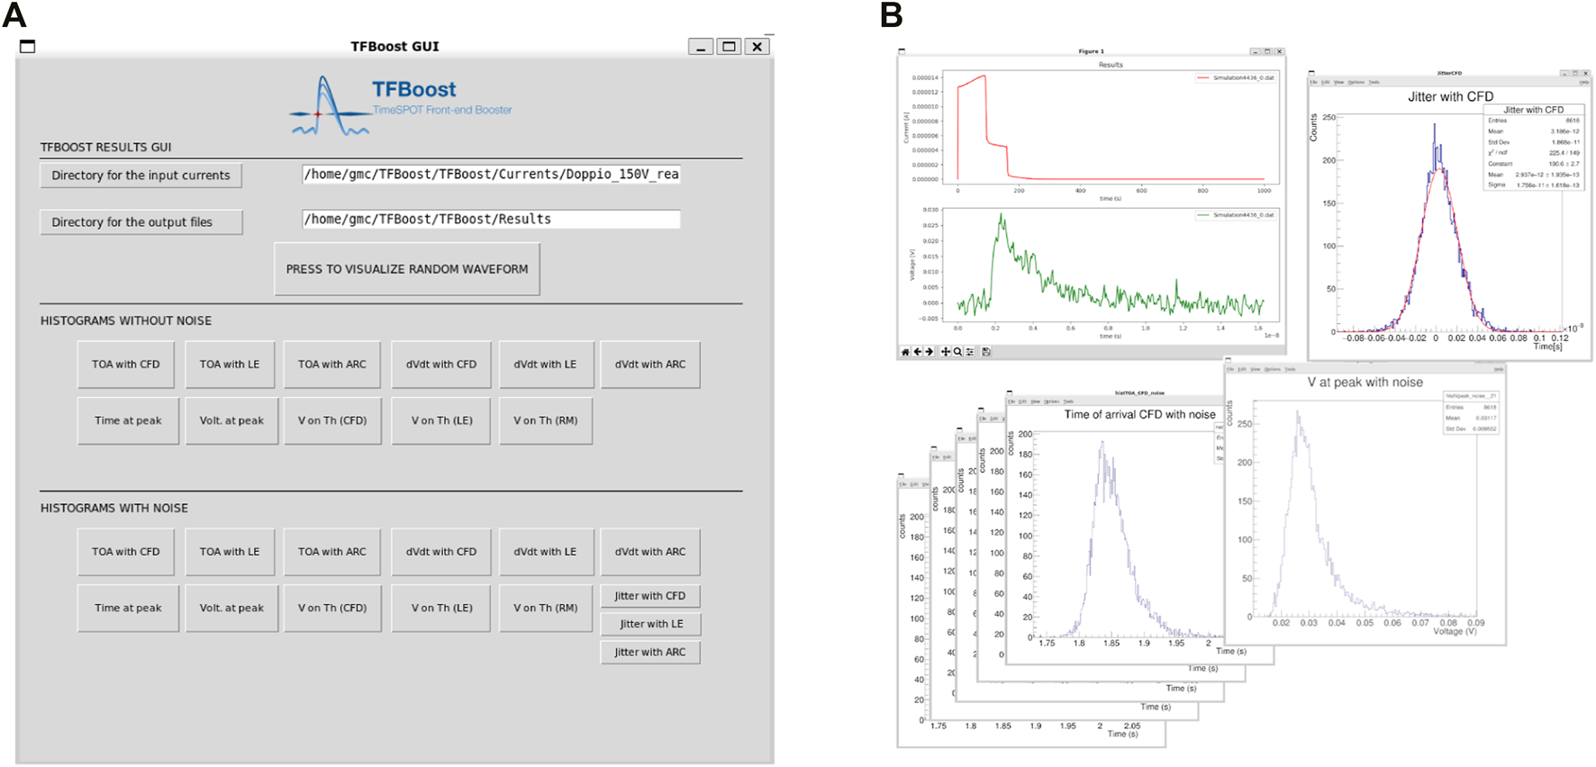Open the configure subplots sliders icon
Screen dimensions: 1596x767
tap(970, 352)
